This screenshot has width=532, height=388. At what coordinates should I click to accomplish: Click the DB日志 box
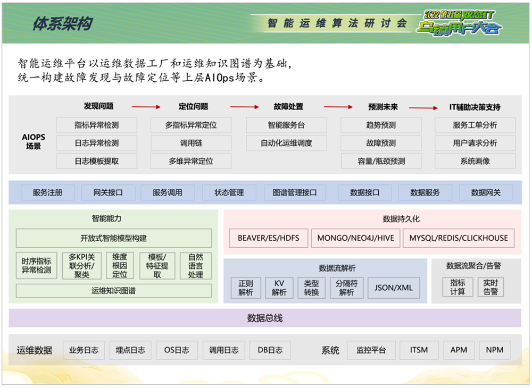pyautogui.click(x=270, y=350)
